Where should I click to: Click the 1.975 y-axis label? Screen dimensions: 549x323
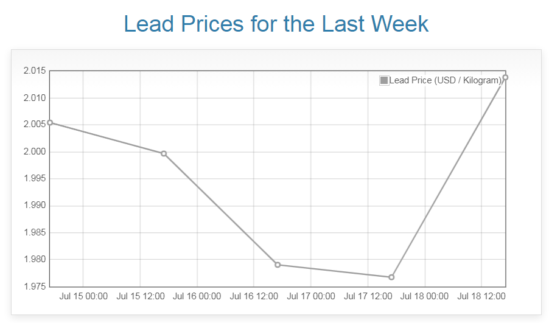click(x=35, y=287)
